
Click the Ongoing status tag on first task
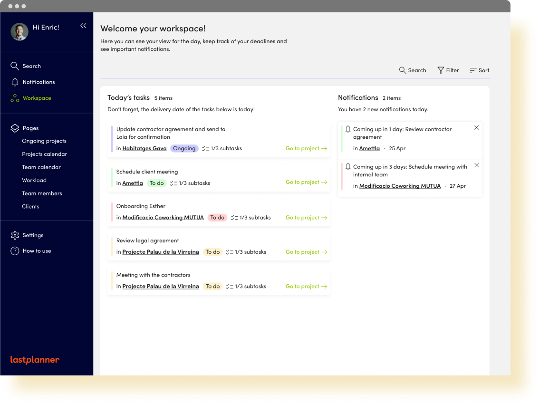pyautogui.click(x=184, y=148)
